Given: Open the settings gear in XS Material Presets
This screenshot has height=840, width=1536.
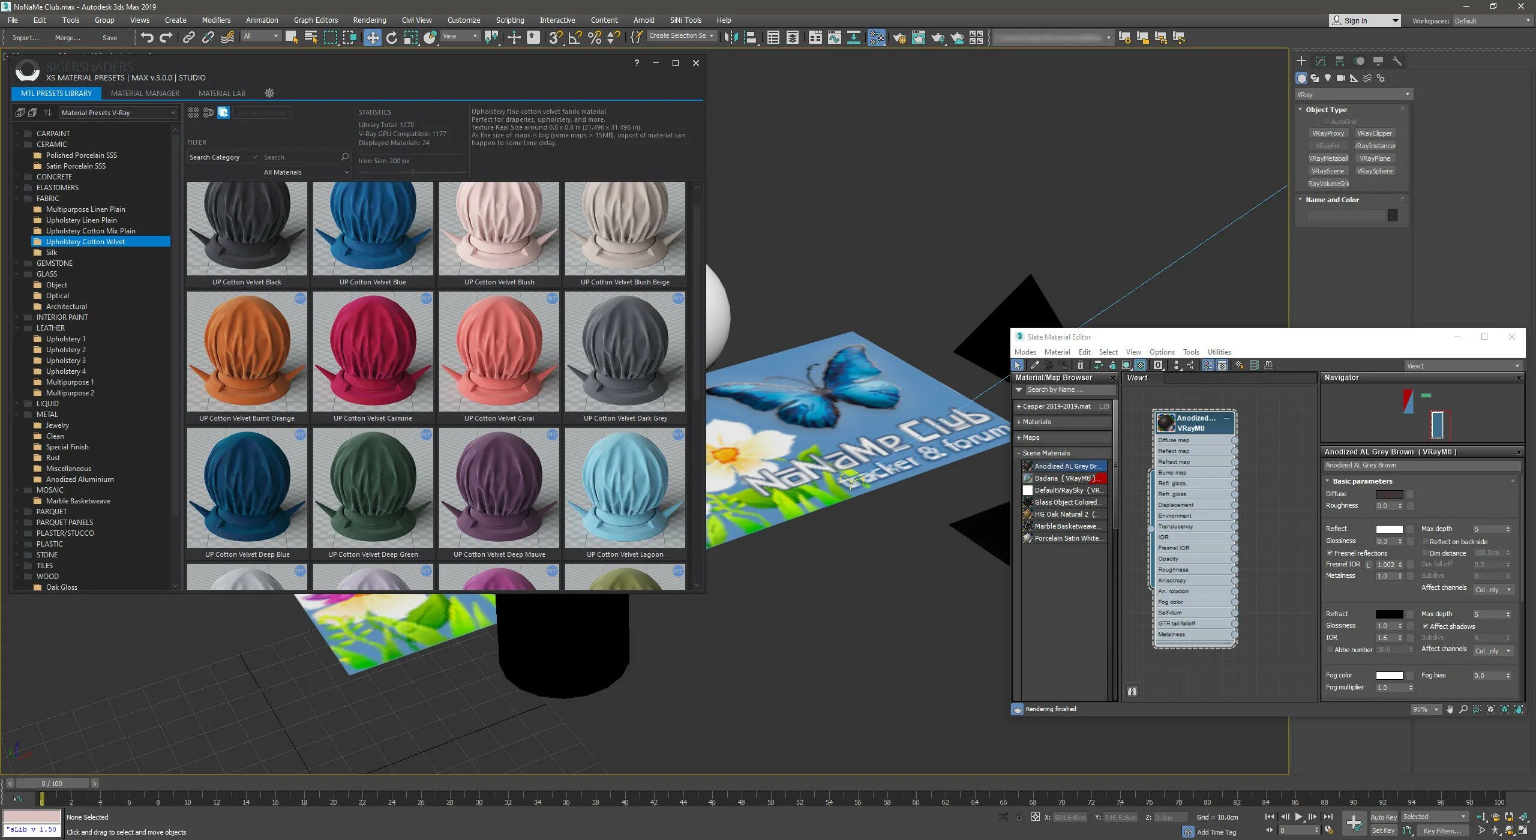Looking at the screenshot, I should coord(269,93).
